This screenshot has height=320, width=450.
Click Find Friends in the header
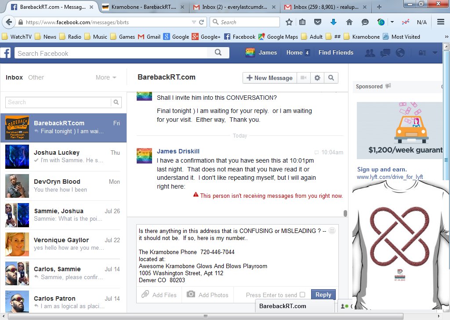click(336, 52)
